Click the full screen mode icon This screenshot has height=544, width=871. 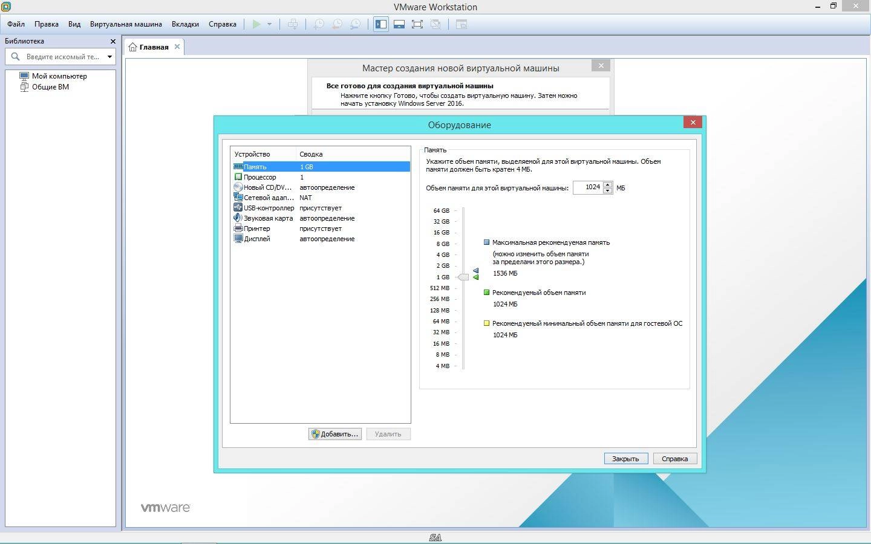[x=417, y=24]
